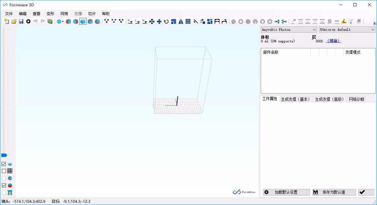This screenshot has width=377, height=205.
Task: Click the left blue connected-nodes icon
Action: (277, 22)
